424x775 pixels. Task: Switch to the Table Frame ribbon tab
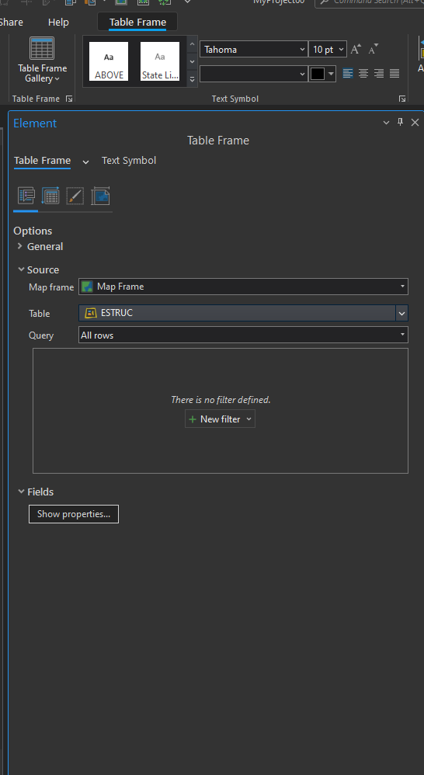[137, 23]
